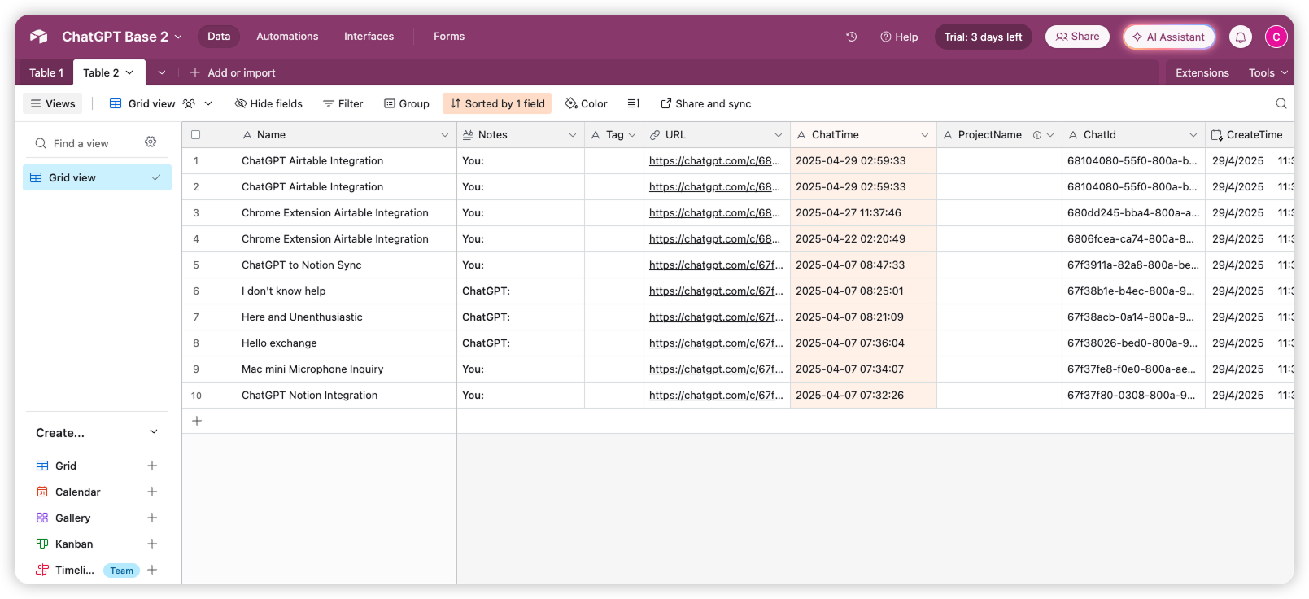Viewport: 1309px width, 599px height.
Task: Open the Table 2 tab dropdown arrow
Action: point(129,72)
